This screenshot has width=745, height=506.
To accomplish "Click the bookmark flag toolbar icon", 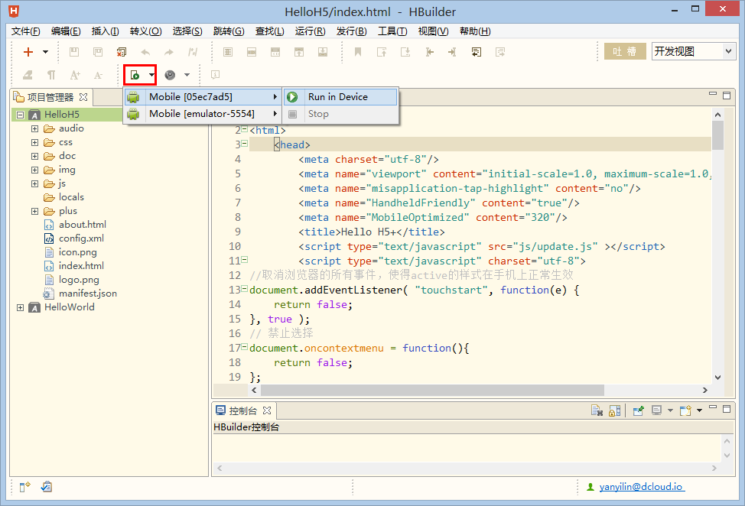I will tap(358, 52).
